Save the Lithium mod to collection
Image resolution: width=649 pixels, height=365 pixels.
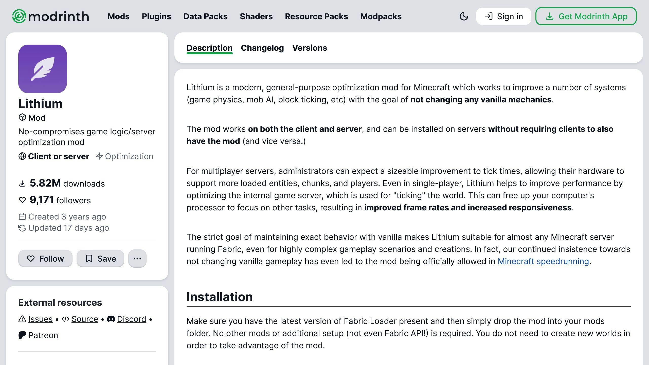pos(100,259)
